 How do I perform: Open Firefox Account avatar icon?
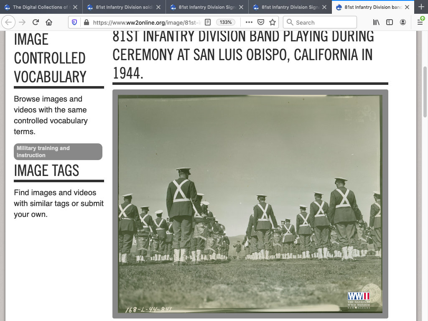403,22
